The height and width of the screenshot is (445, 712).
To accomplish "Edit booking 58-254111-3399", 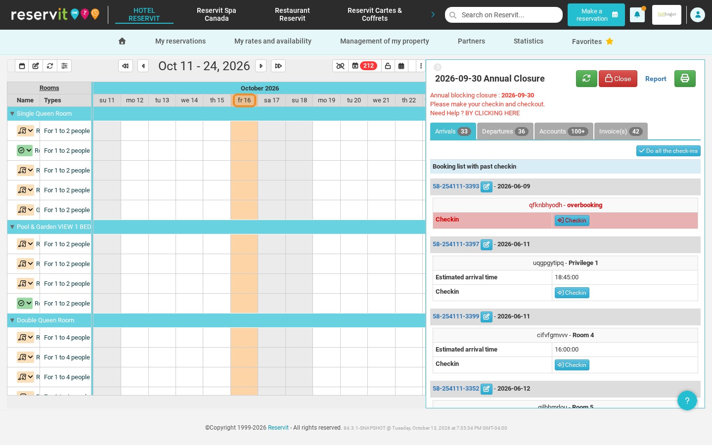I will tap(487, 317).
